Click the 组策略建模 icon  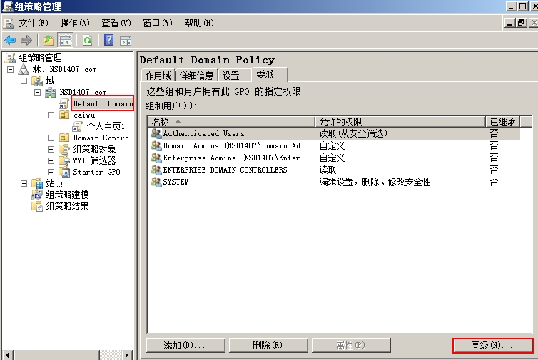point(37,195)
